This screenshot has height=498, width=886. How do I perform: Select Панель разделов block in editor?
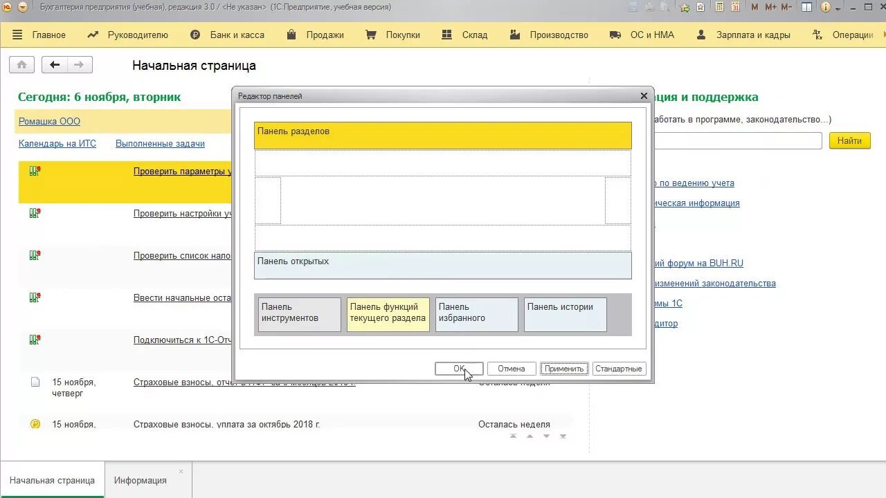[x=443, y=136]
